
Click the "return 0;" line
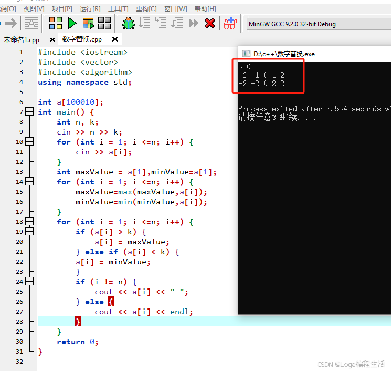pyautogui.click(x=78, y=342)
